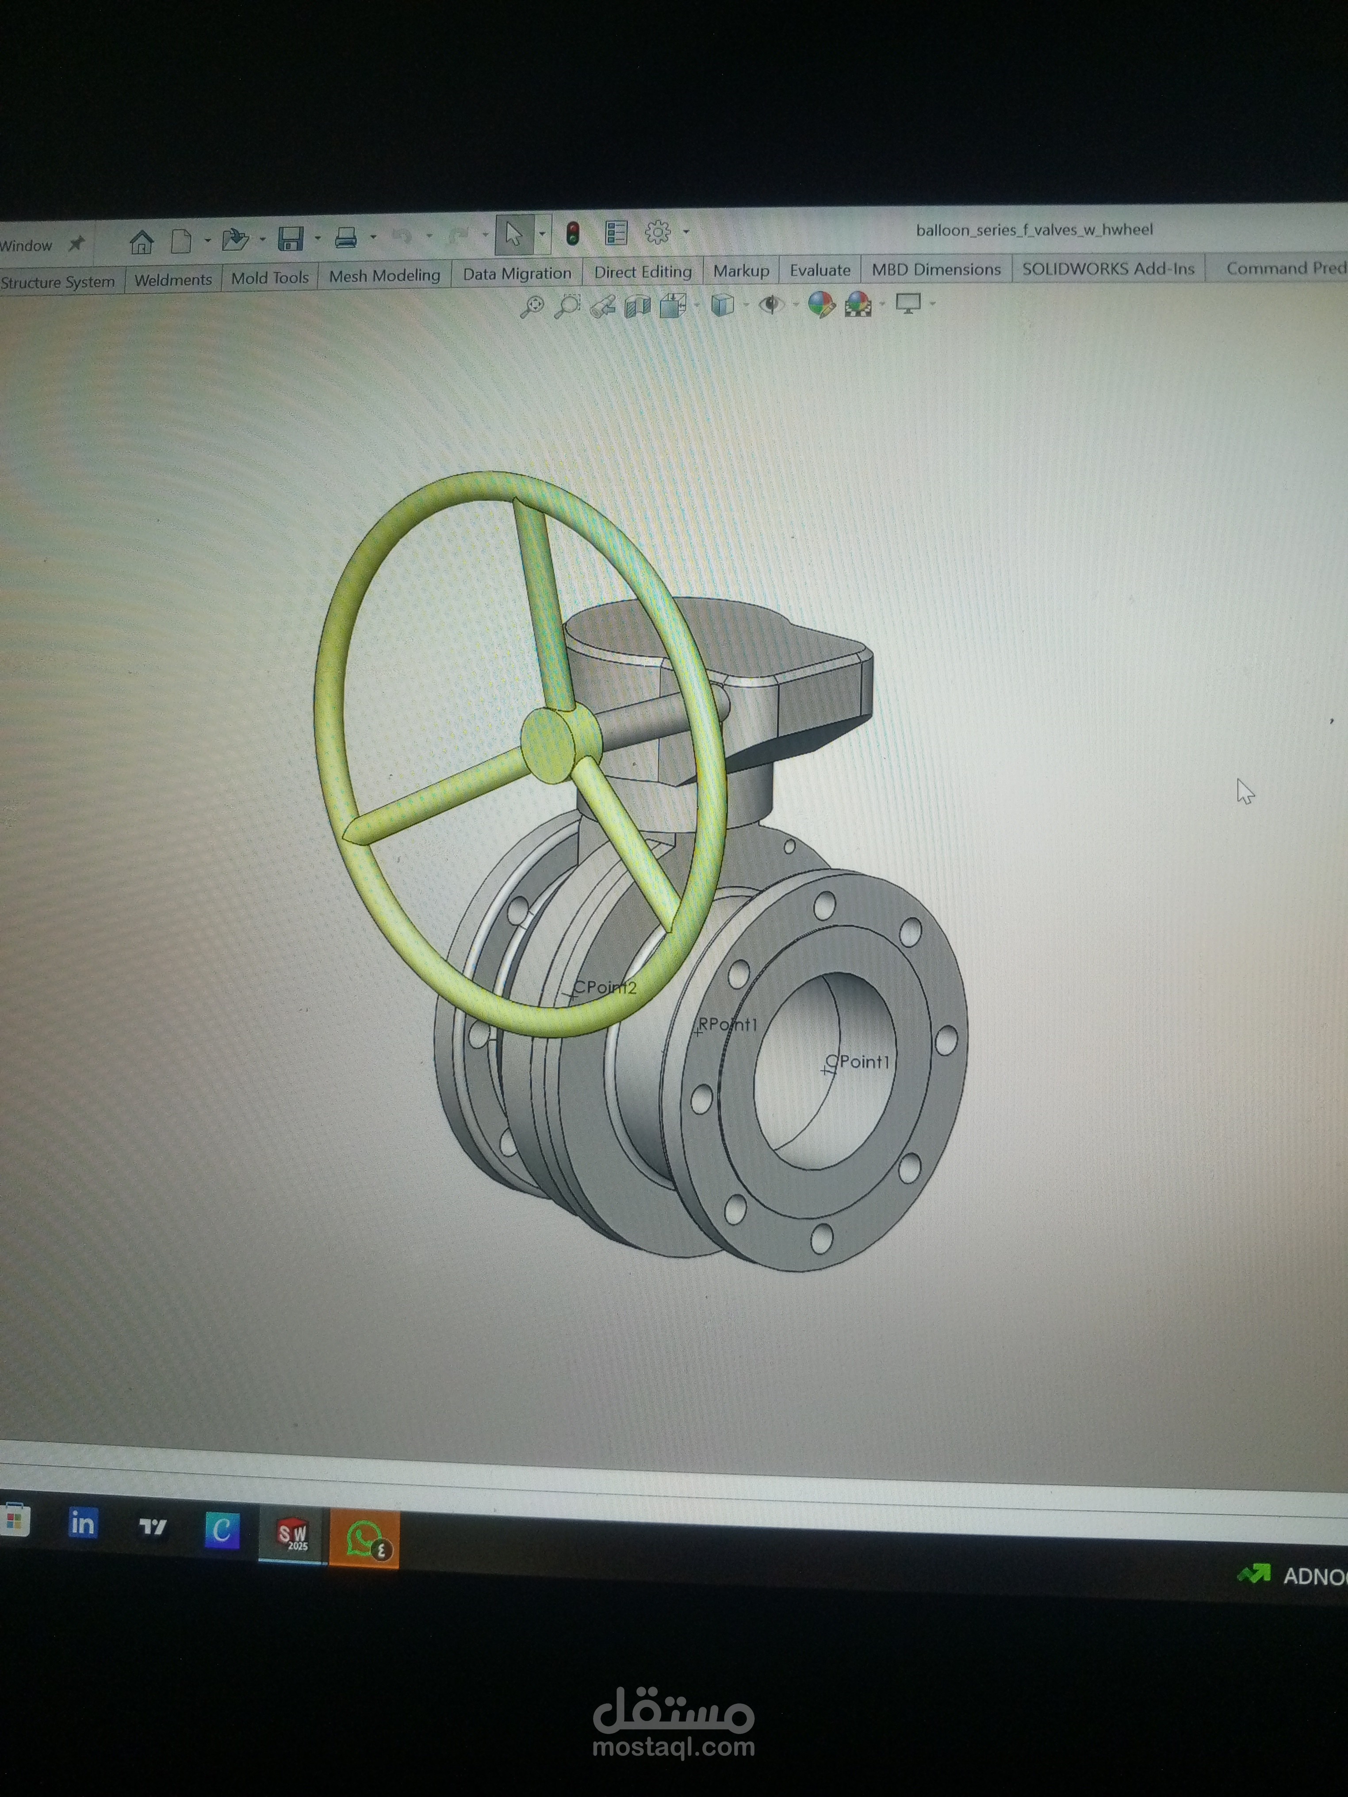Switch to the Evaluate tab
This screenshot has width=1348, height=1797.
tap(820, 271)
